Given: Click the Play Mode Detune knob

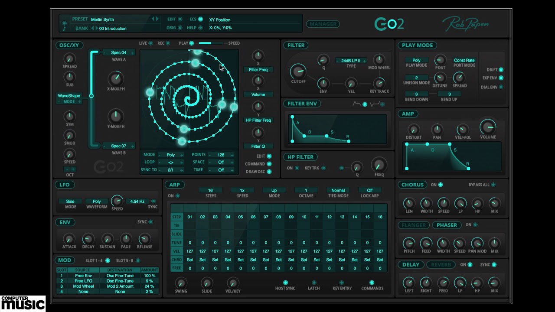Looking at the screenshot, I should click(x=440, y=78).
